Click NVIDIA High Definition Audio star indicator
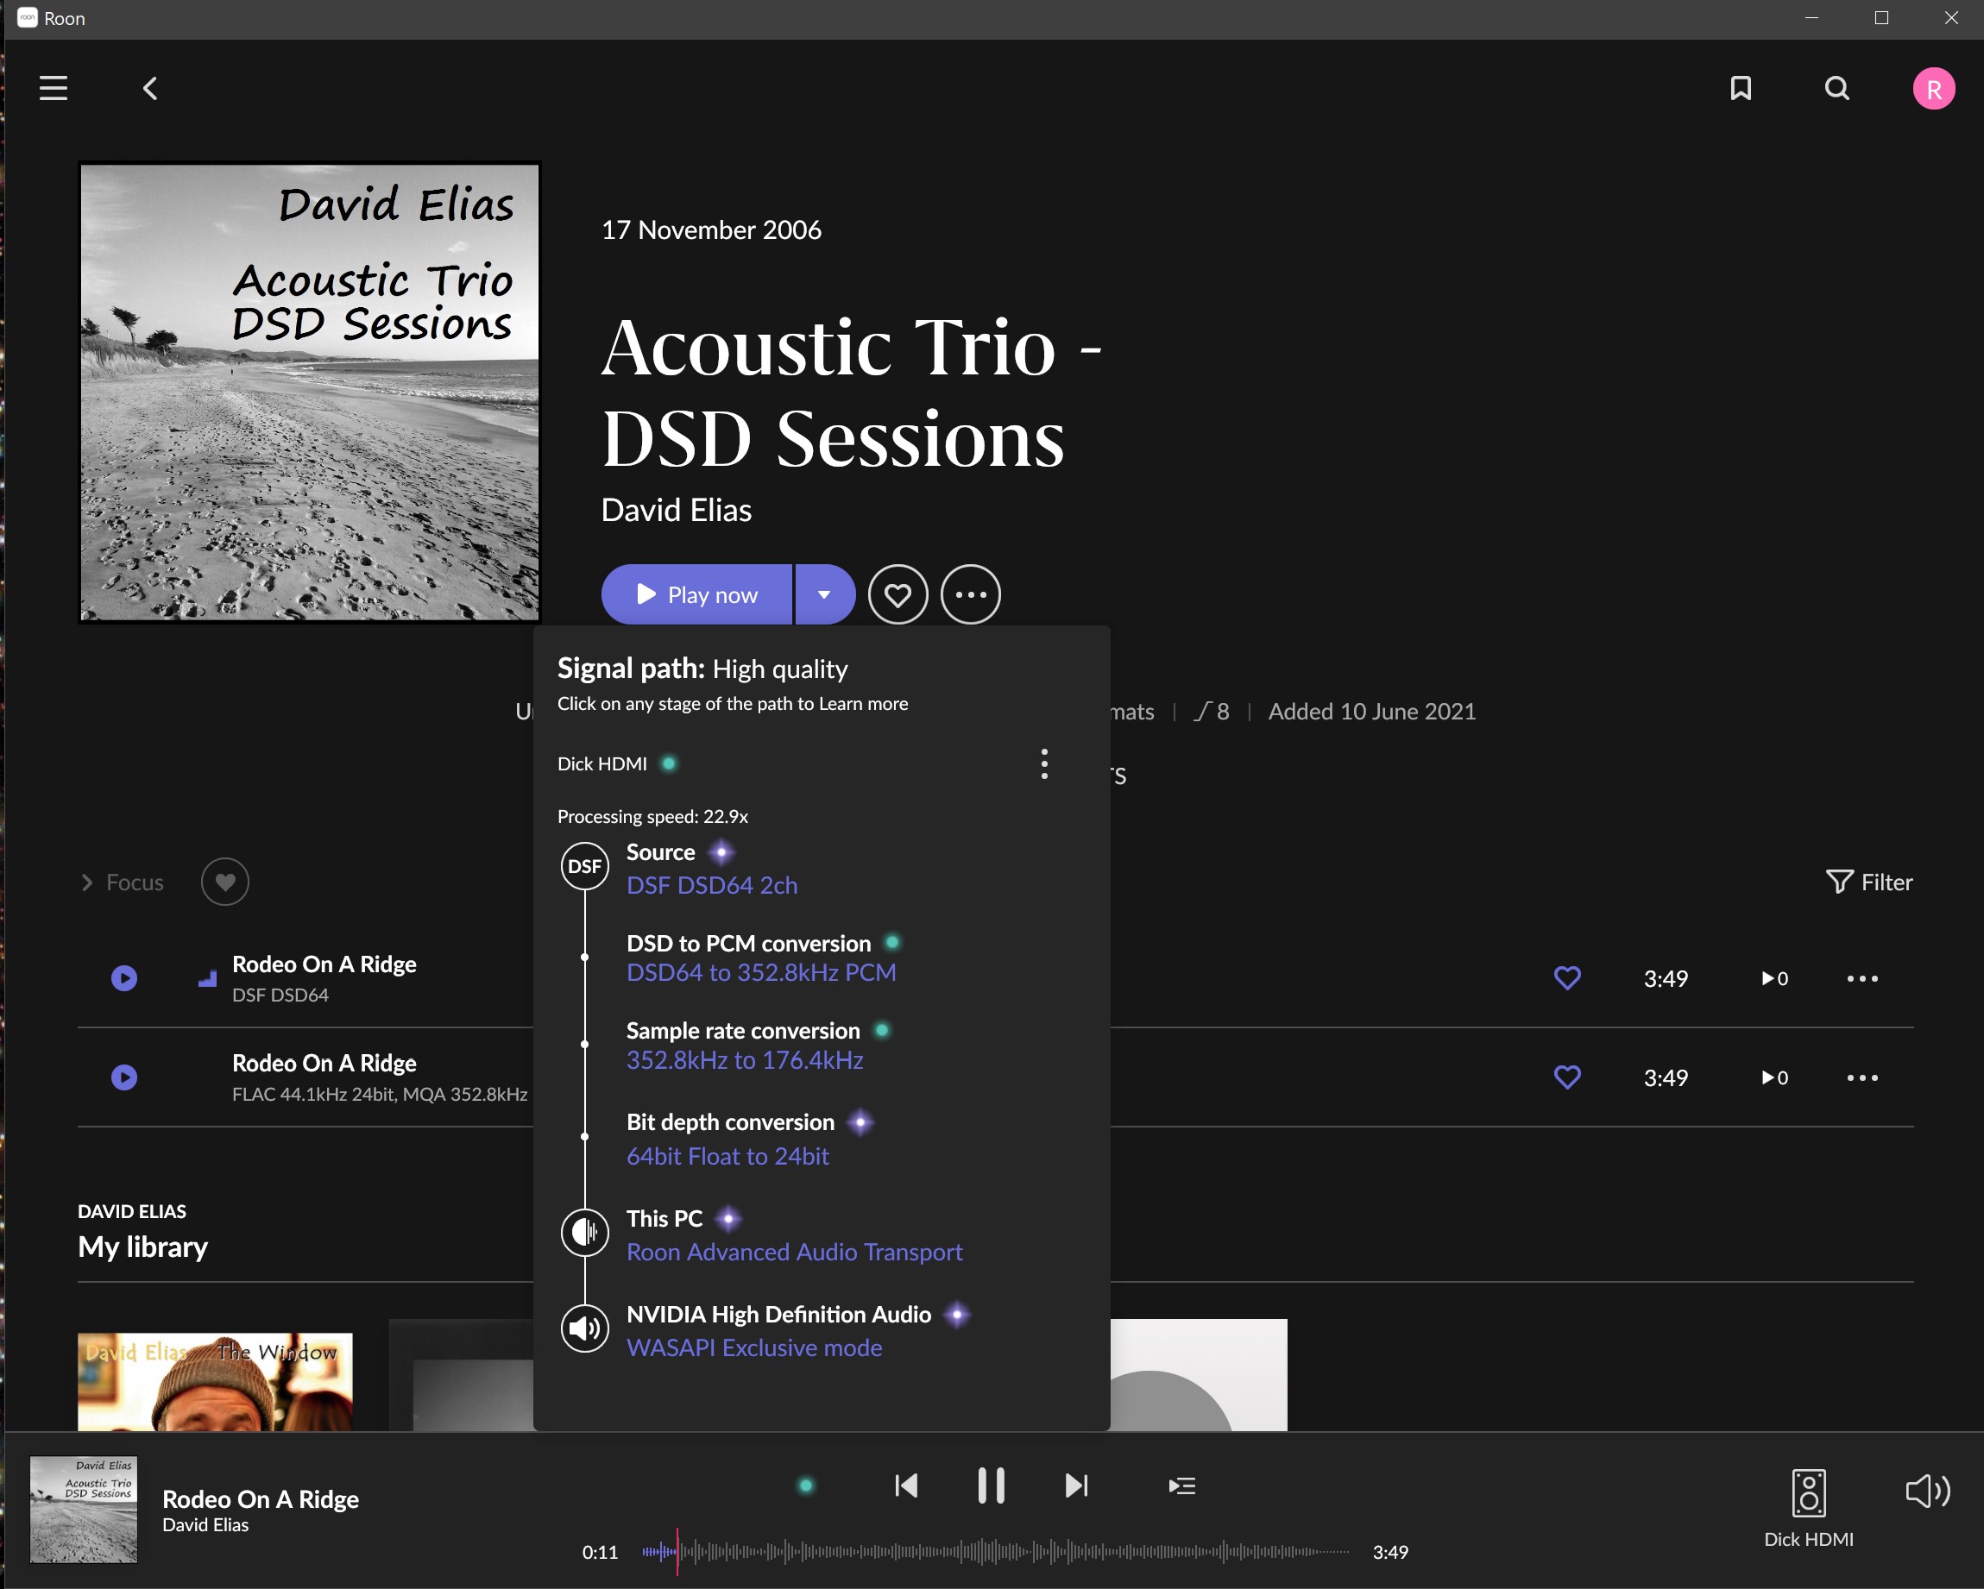Screen dimensions: 1984x1589 point(957,1314)
